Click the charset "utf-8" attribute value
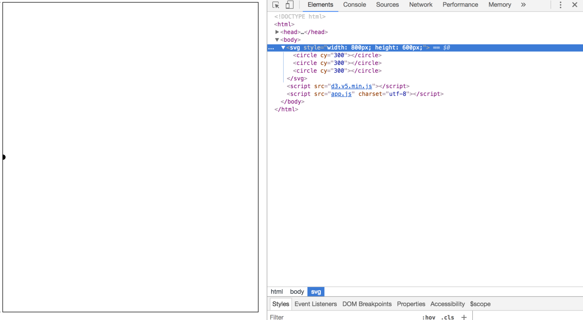Screen dimensions: 583x320 tap(398, 94)
